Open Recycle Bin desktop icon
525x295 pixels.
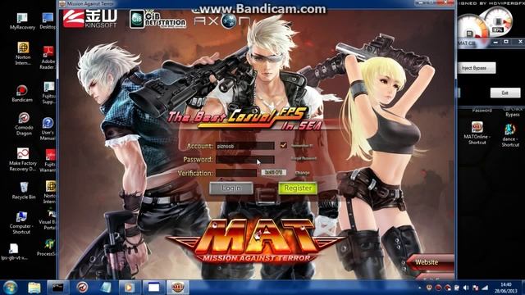pos(24,191)
